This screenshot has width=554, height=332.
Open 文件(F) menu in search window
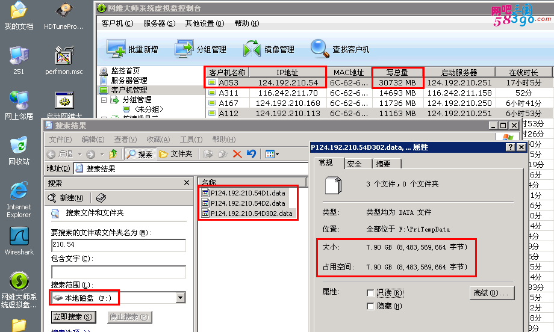point(60,140)
